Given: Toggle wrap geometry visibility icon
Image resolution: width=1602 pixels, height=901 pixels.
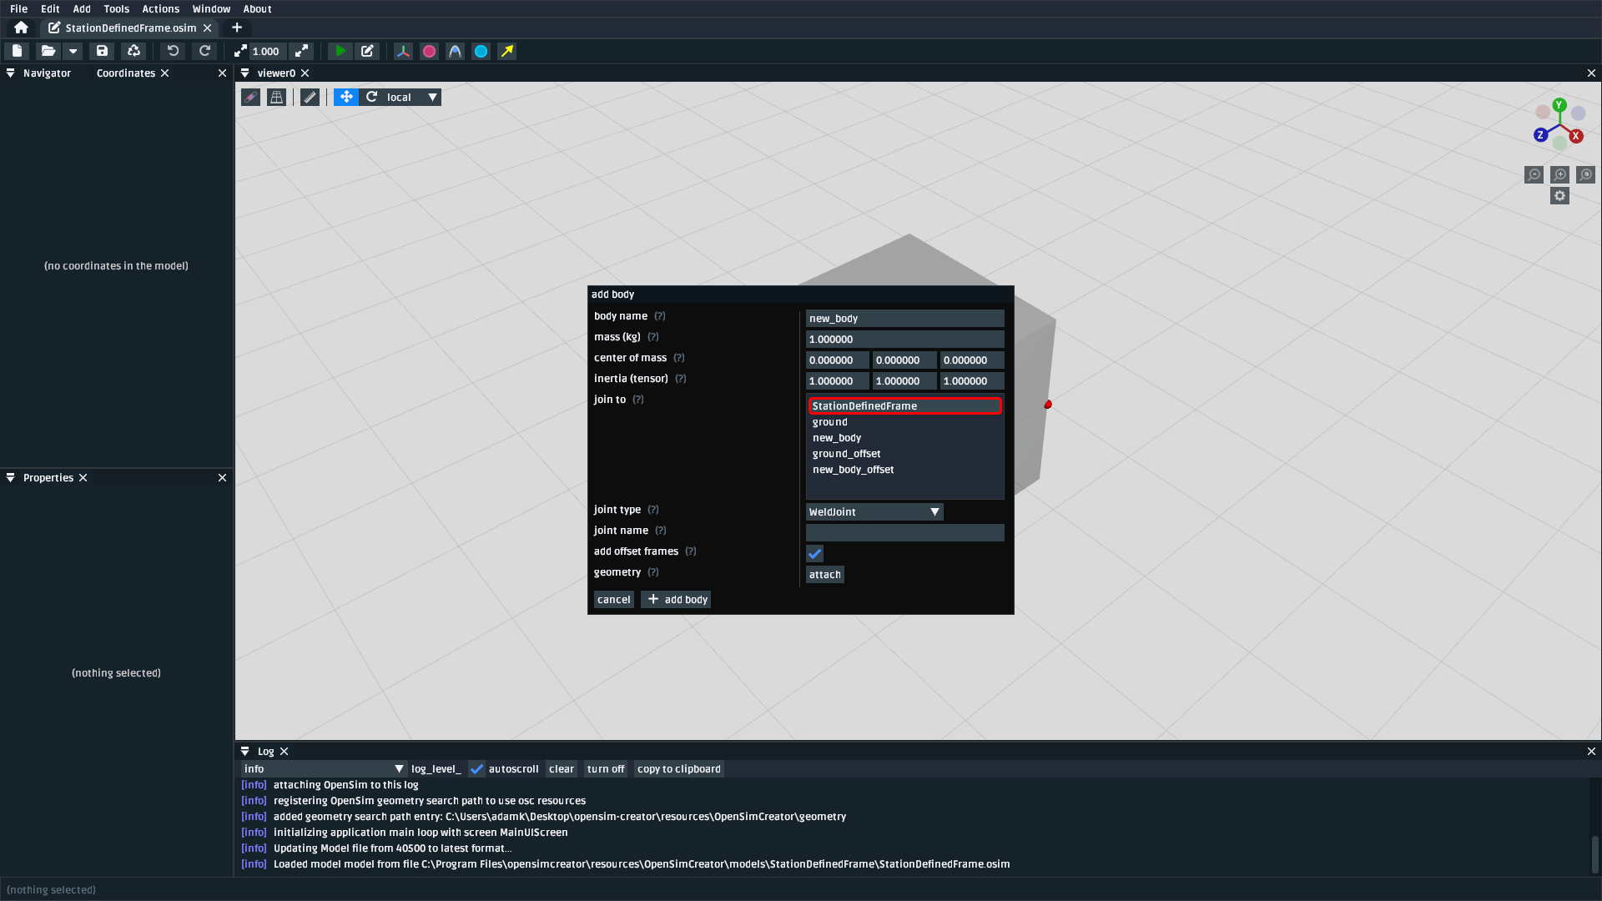Looking at the screenshot, I should (455, 51).
